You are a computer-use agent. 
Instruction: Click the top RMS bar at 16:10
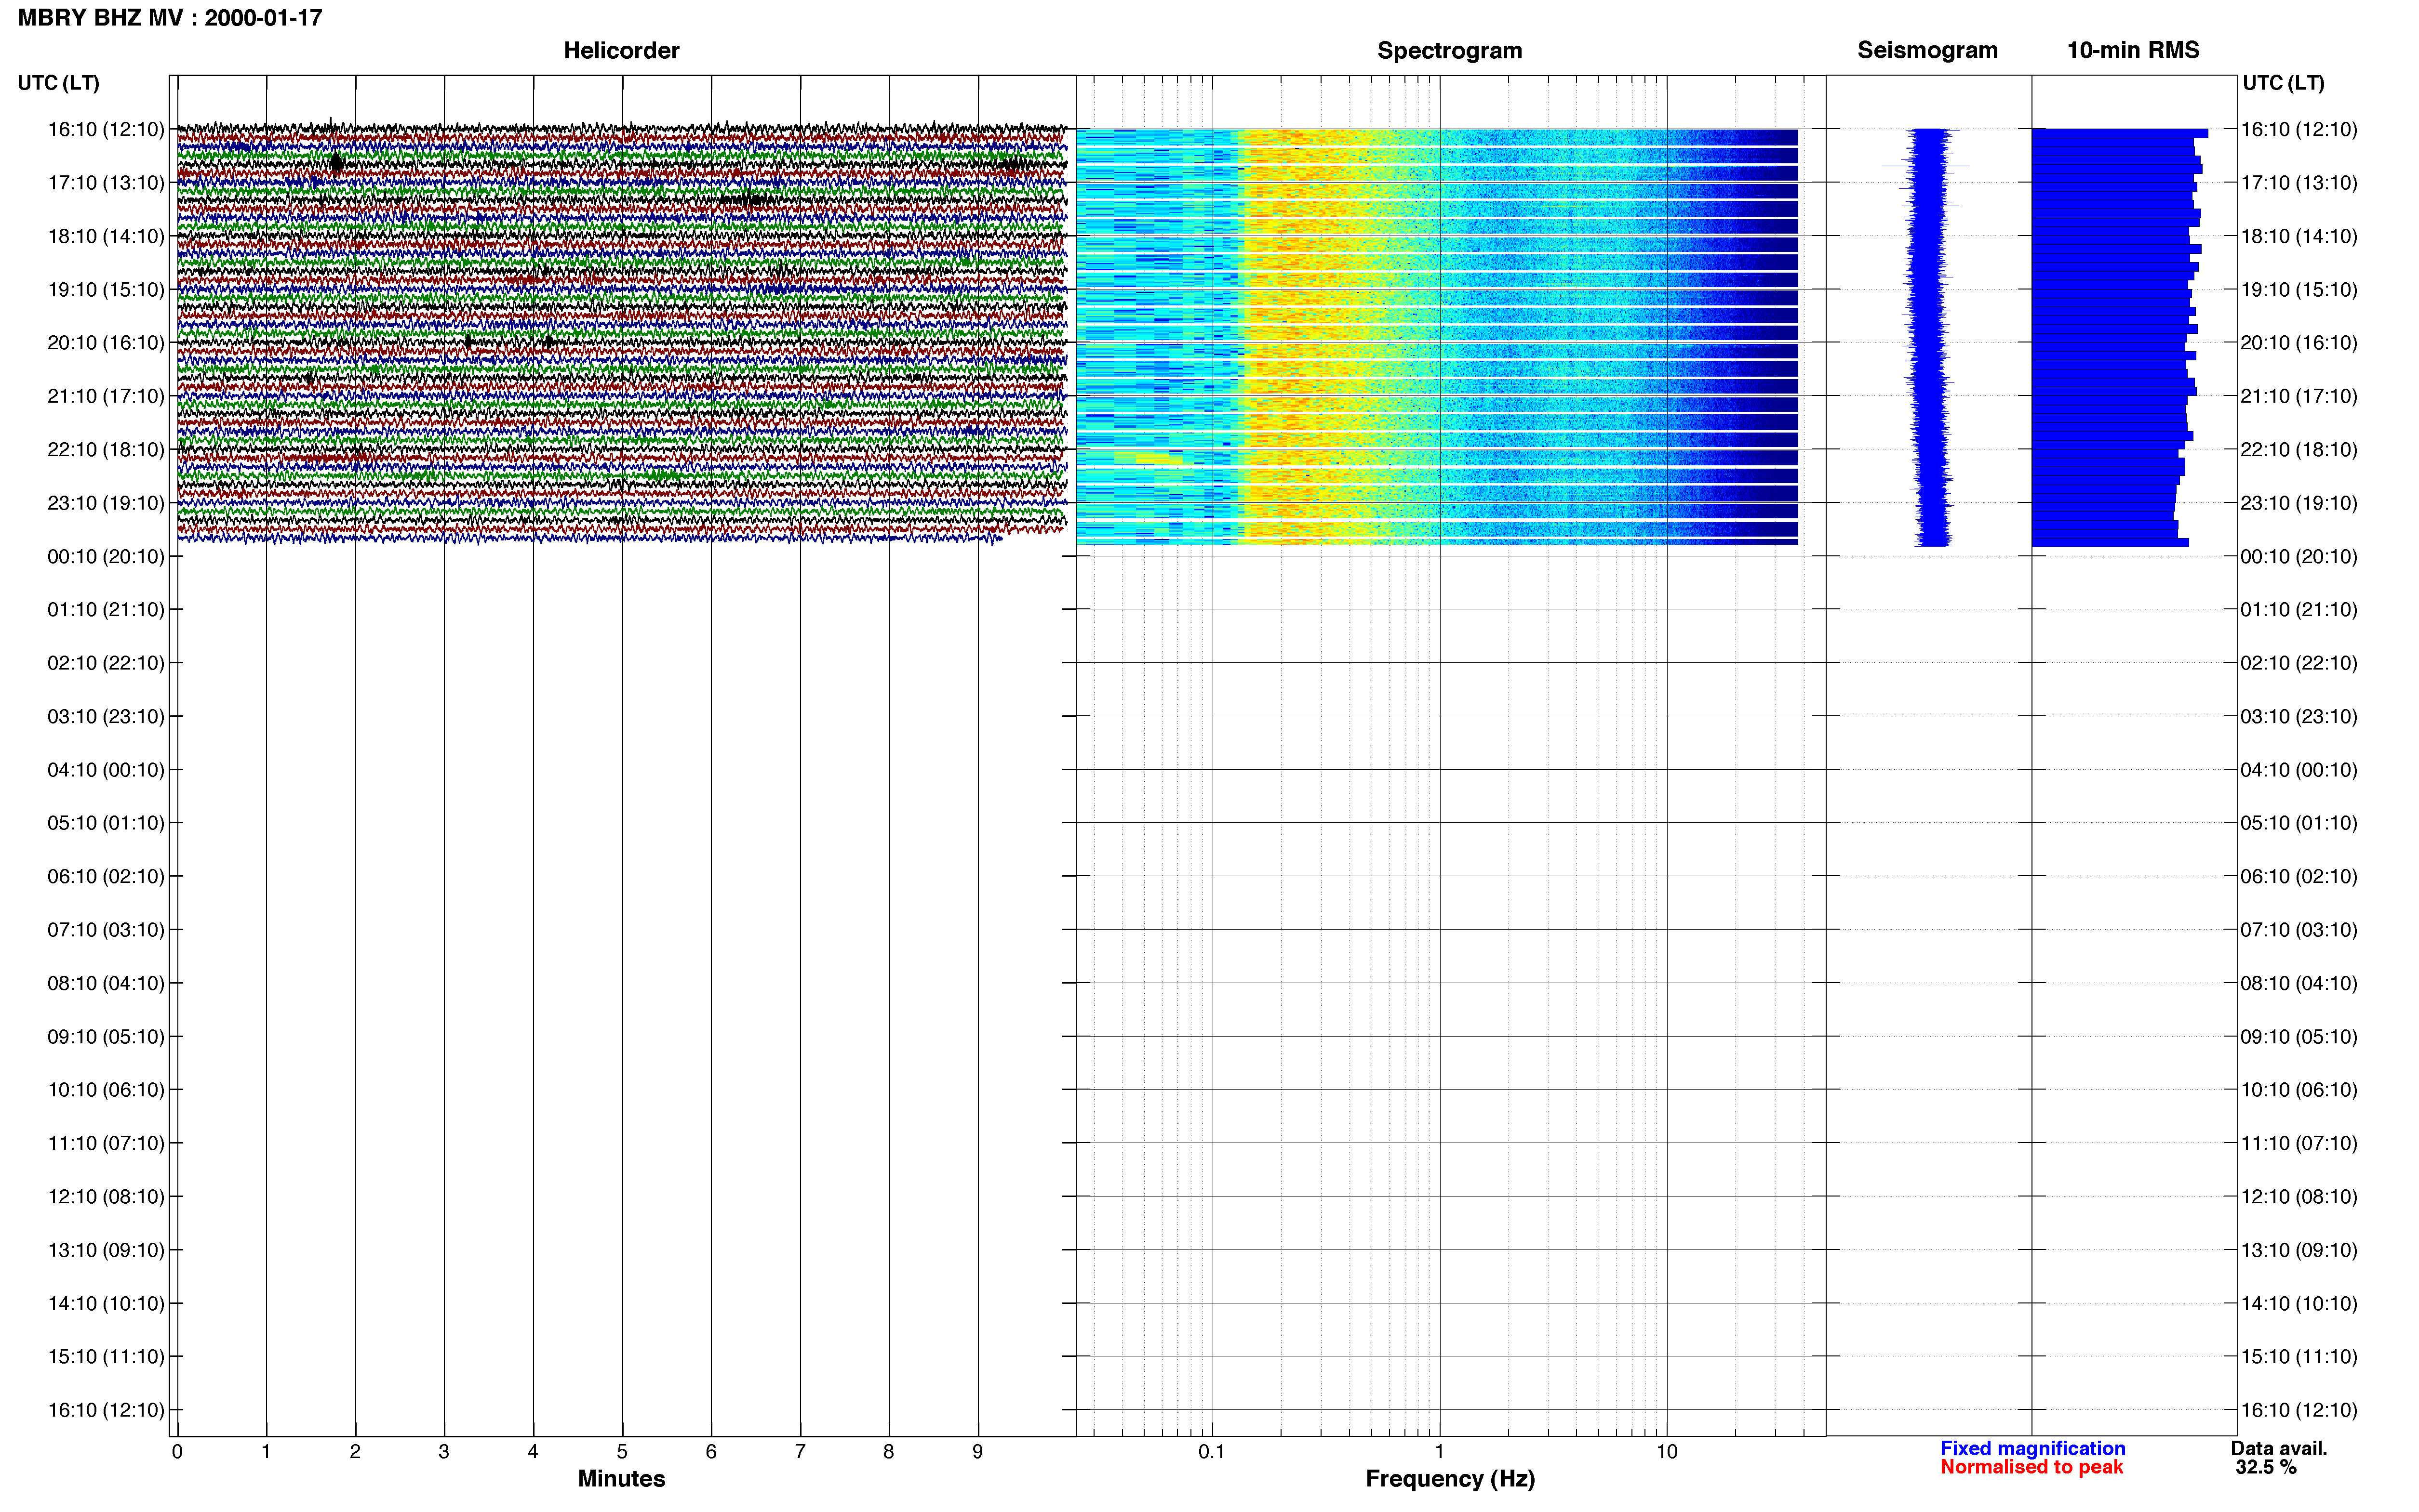2120,133
